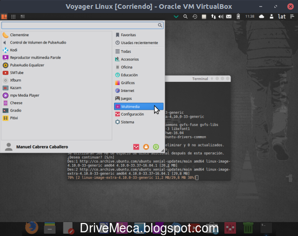This screenshot has width=298, height=236.
Task: Open Cheese webcam app
Action: pyautogui.click(x=57, y=103)
